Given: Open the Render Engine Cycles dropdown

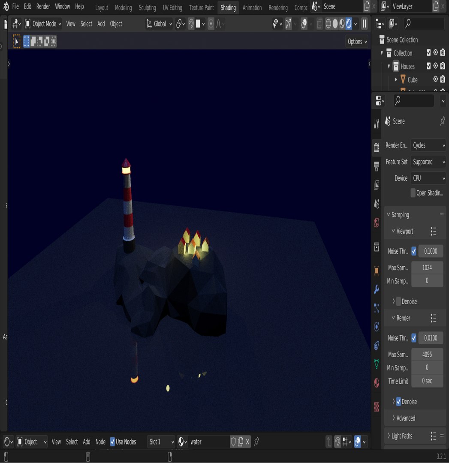Looking at the screenshot, I should click(428, 145).
